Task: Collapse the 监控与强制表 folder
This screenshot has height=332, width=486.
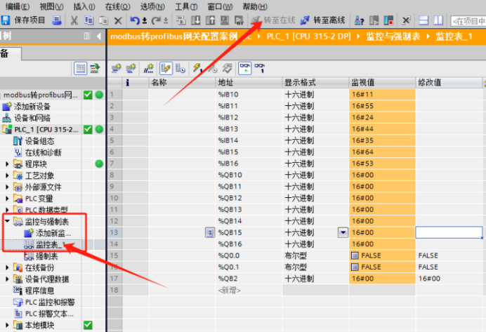Action: click(7, 221)
